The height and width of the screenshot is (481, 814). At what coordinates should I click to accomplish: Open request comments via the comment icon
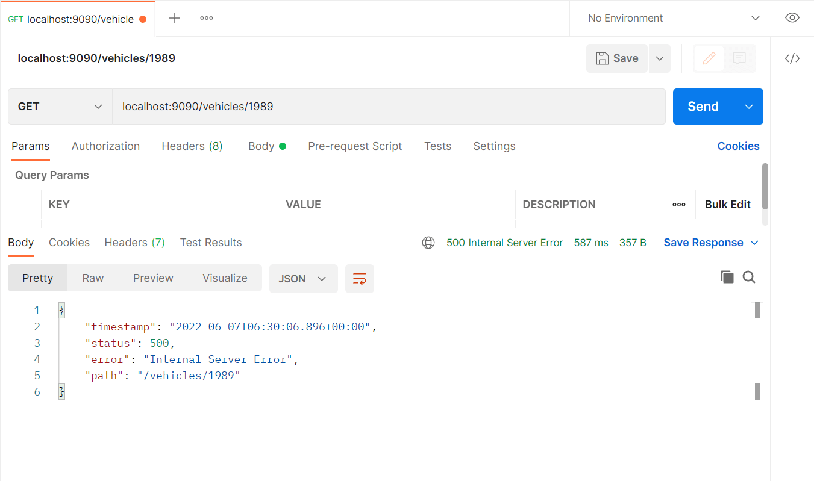(739, 58)
